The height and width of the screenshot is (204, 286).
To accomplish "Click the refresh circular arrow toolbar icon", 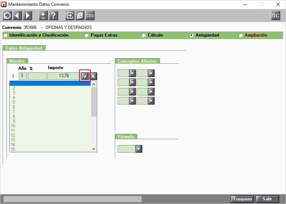I will [7, 16].
